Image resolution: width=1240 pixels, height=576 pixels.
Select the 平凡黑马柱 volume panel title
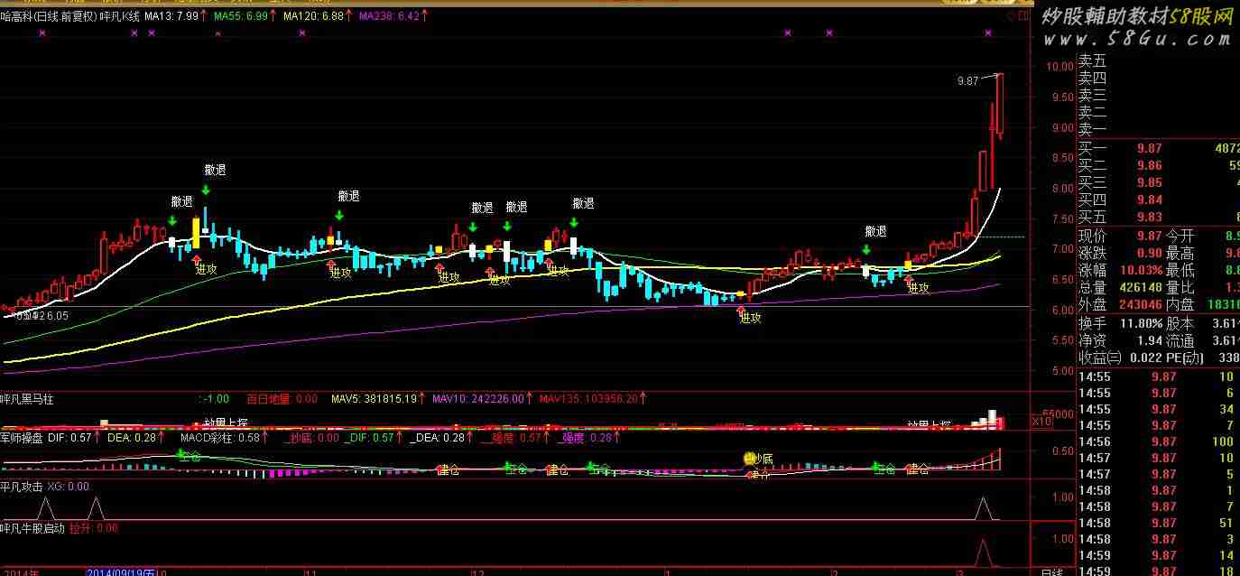pyautogui.click(x=27, y=398)
